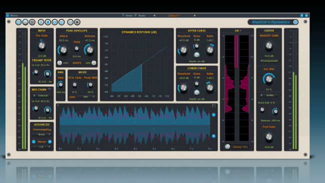Screen dimensions: 325x183
Task: Click the Makeup Gain knob
Action: pyautogui.click(x=269, y=46)
